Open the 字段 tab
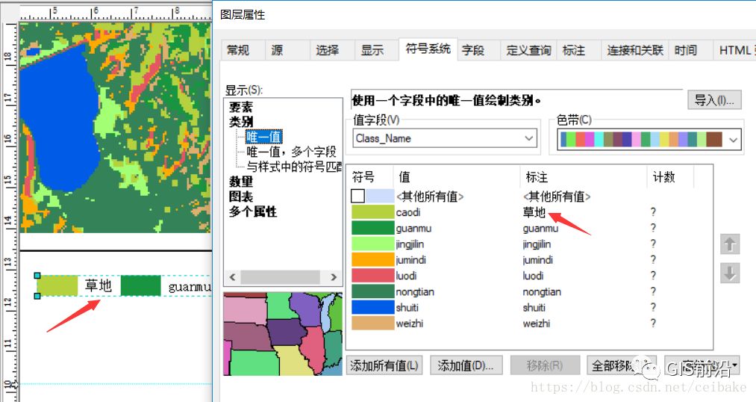Viewport: 756px width, 402px height. pyautogui.click(x=472, y=50)
